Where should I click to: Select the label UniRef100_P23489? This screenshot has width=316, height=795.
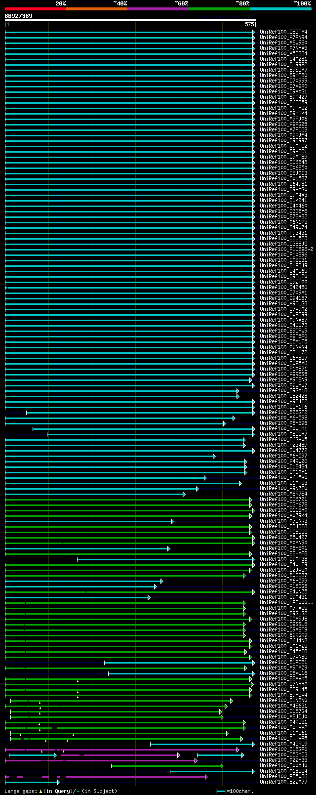[283, 445]
